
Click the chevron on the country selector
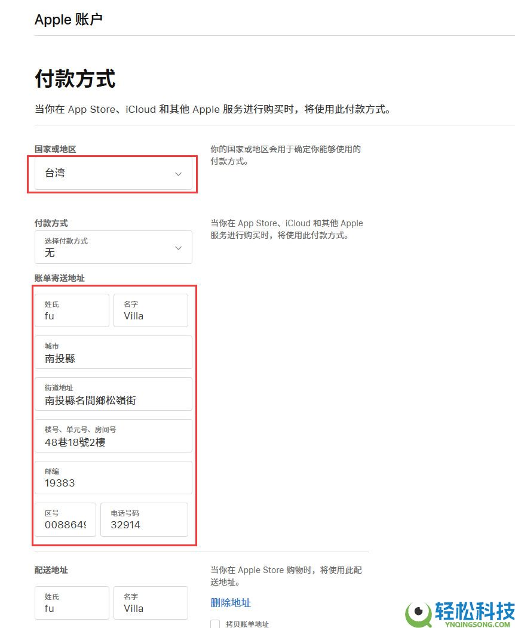pos(178,174)
